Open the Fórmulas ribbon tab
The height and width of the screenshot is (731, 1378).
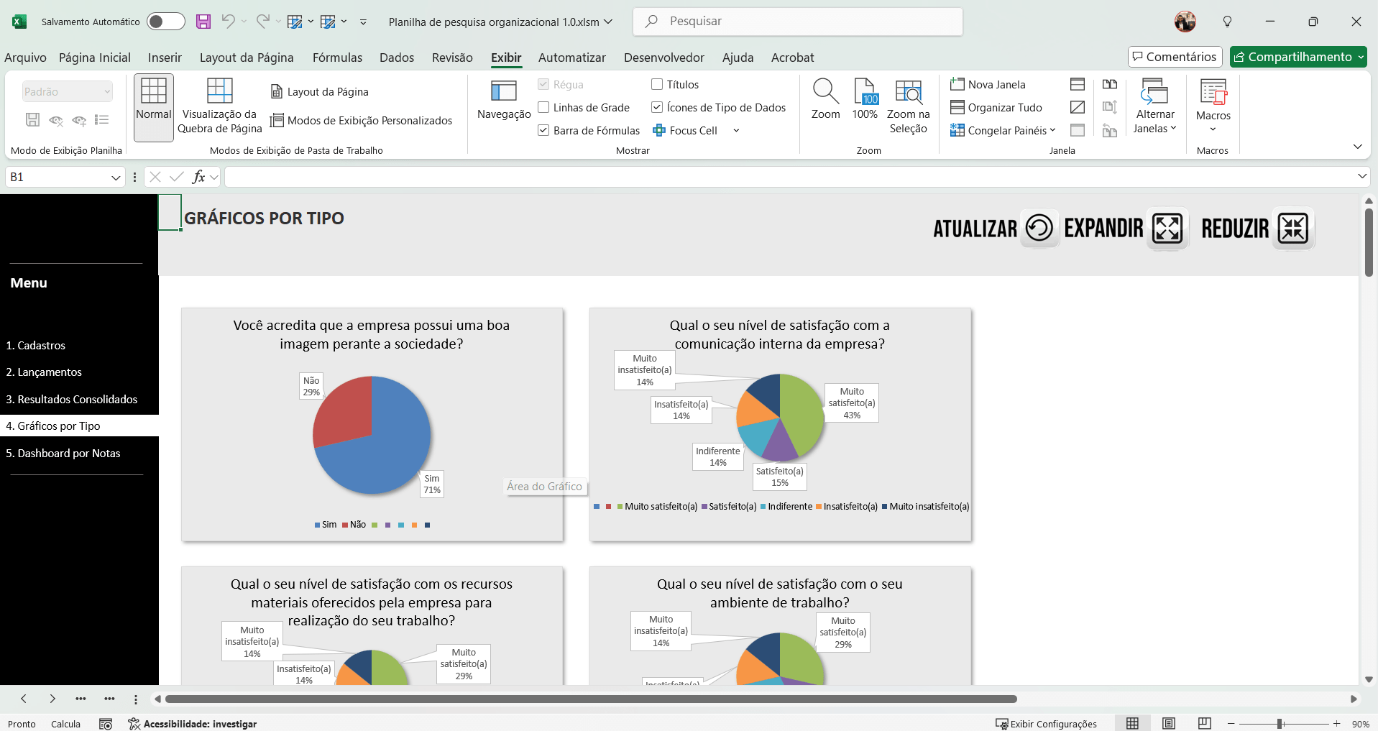tap(337, 58)
